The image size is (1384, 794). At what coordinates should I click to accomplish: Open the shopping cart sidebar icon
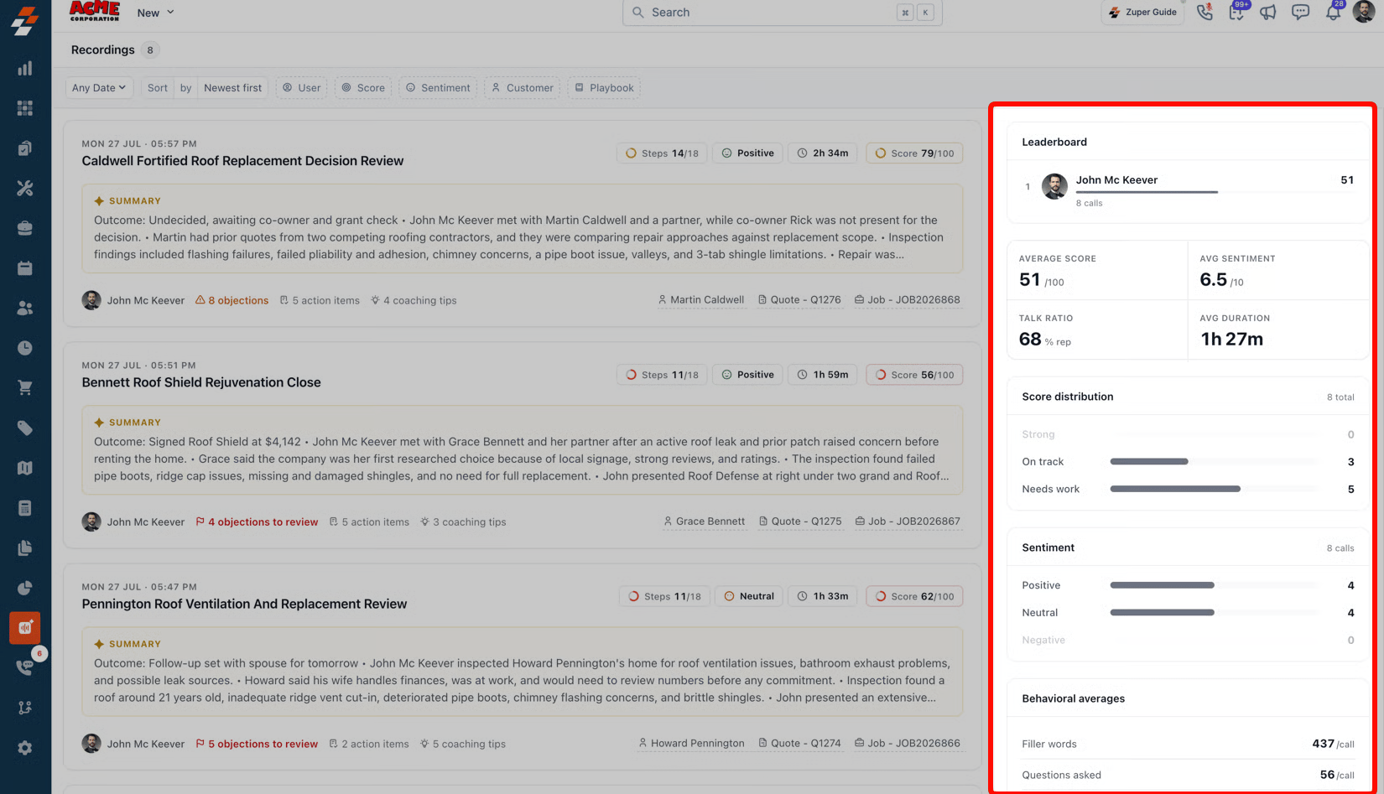(x=25, y=388)
